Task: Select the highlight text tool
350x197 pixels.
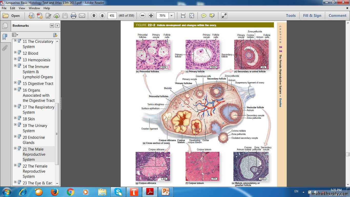Action: click(212, 16)
